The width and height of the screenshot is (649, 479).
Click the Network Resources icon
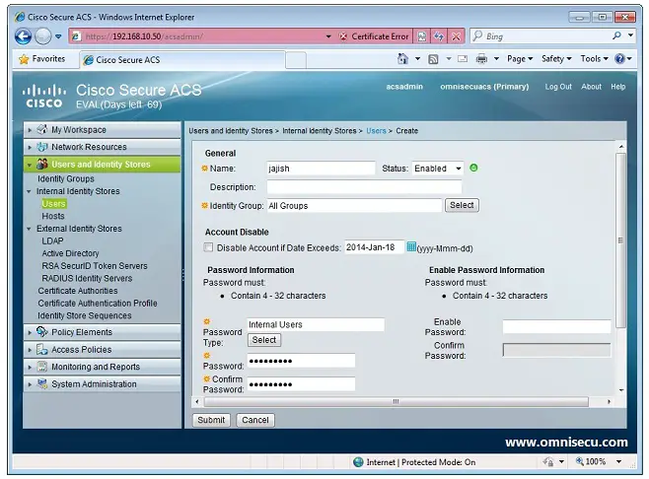click(42, 147)
